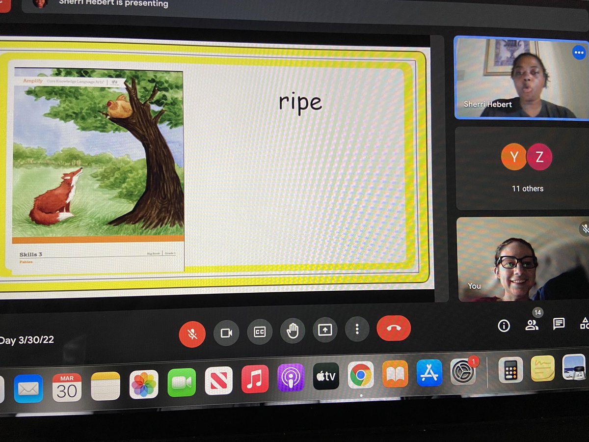Click the Google Chrome Dock icon
589x442 pixels.
(361, 375)
